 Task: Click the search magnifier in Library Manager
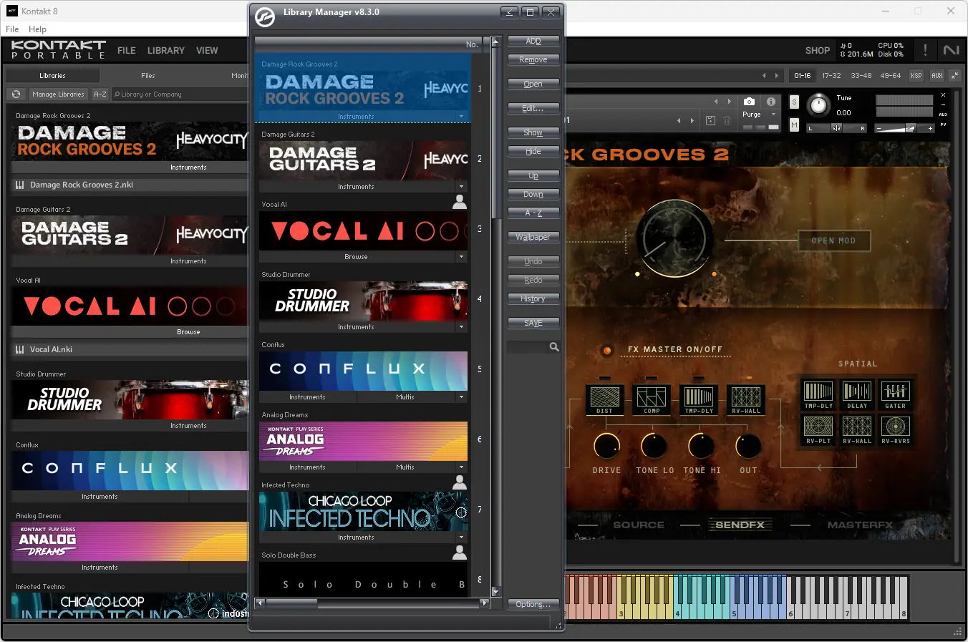[x=553, y=347]
